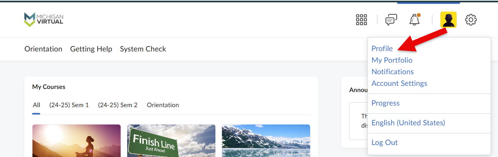
Task: Click the user profile avatar picture
Action: pyautogui.click(x=449, y=20)
